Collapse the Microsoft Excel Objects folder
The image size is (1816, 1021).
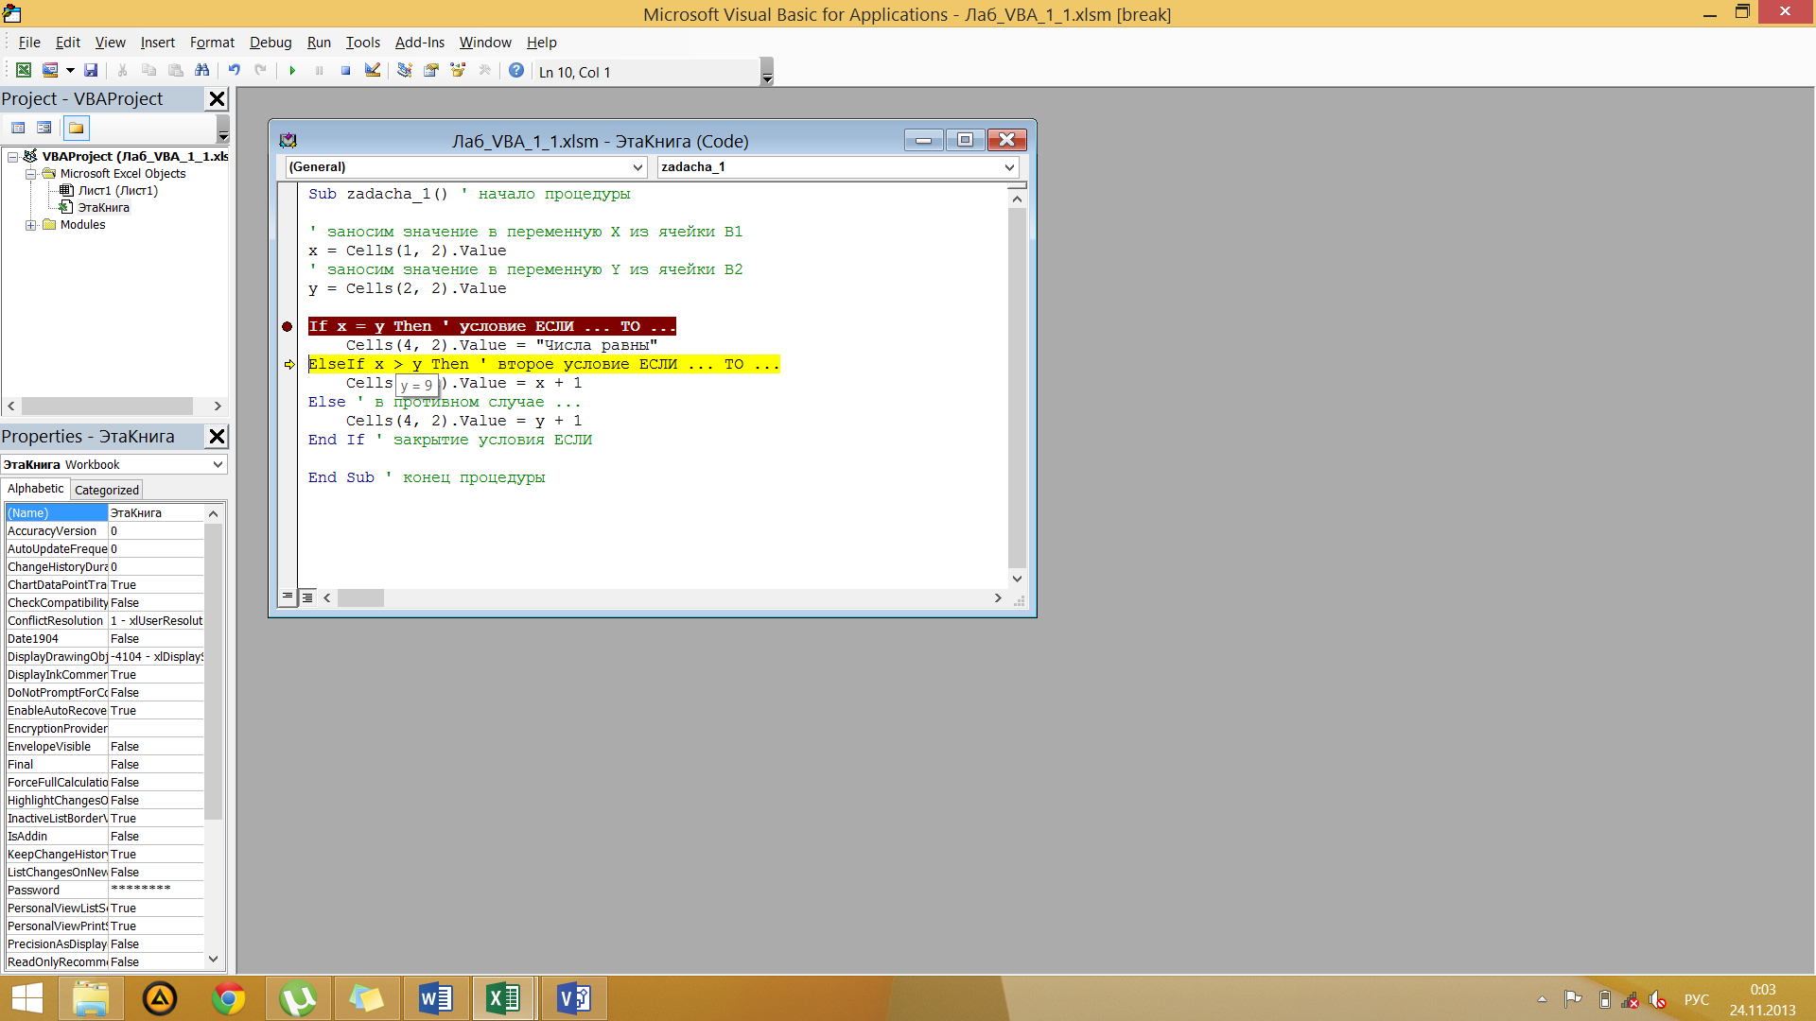click(x=30, y=174)
